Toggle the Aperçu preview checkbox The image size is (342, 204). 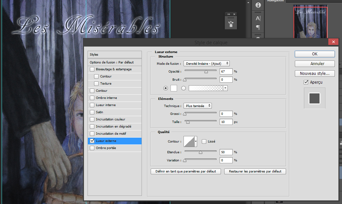306,82
